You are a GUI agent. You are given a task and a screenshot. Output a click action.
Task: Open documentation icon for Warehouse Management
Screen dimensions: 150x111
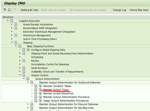pyautogui.click(x=16, y=35)
